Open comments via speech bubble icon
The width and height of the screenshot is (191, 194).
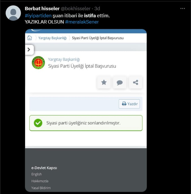coord(120,82)
